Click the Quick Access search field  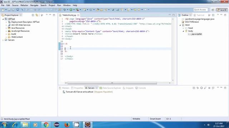click(200, 10)
